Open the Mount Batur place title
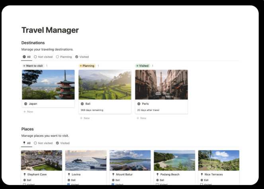The image size is (264, 189). pos(124,174)
